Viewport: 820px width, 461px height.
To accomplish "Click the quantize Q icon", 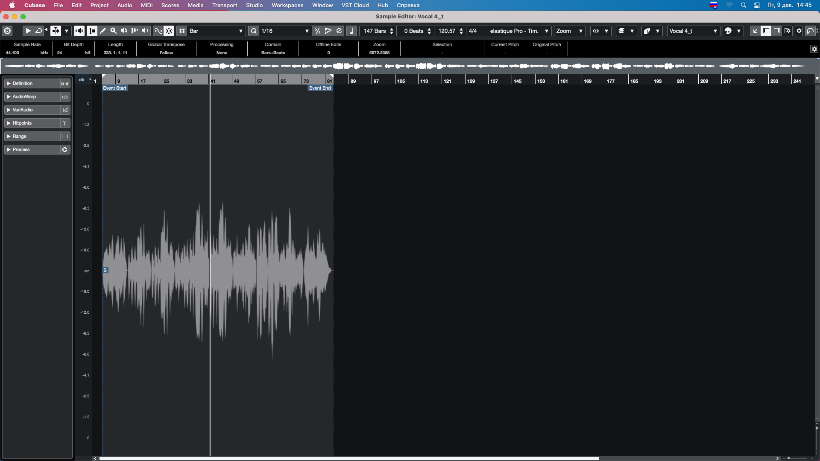I will point(254,31).
